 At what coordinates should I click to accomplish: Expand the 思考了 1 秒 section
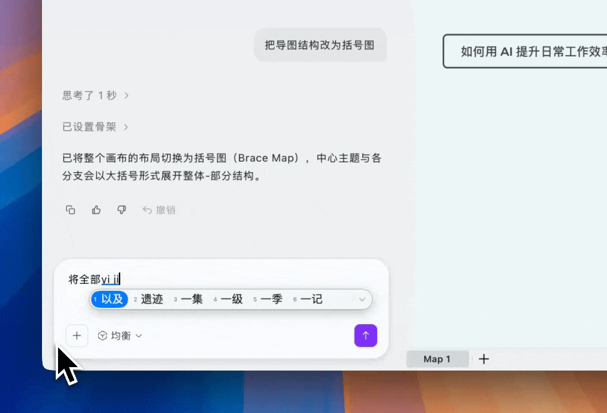click(95, 95)
